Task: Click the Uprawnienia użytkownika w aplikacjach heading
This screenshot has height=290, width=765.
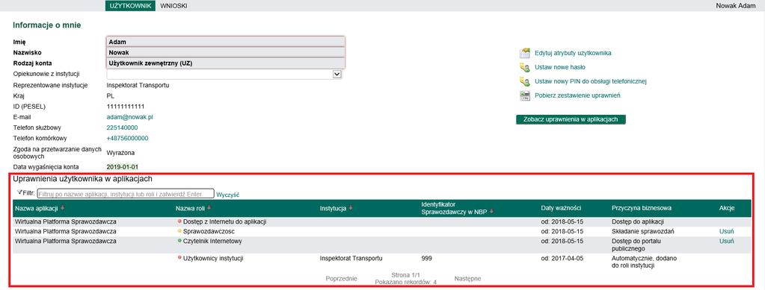Action: (83, 180)
